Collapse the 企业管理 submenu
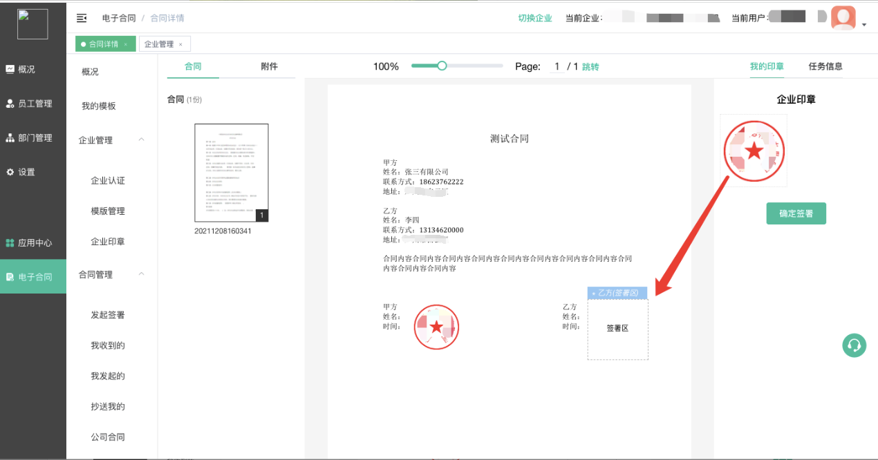This screenshot has width=878, height=460. 142,140
